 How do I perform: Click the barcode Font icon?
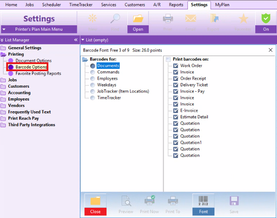coord(203,201)
